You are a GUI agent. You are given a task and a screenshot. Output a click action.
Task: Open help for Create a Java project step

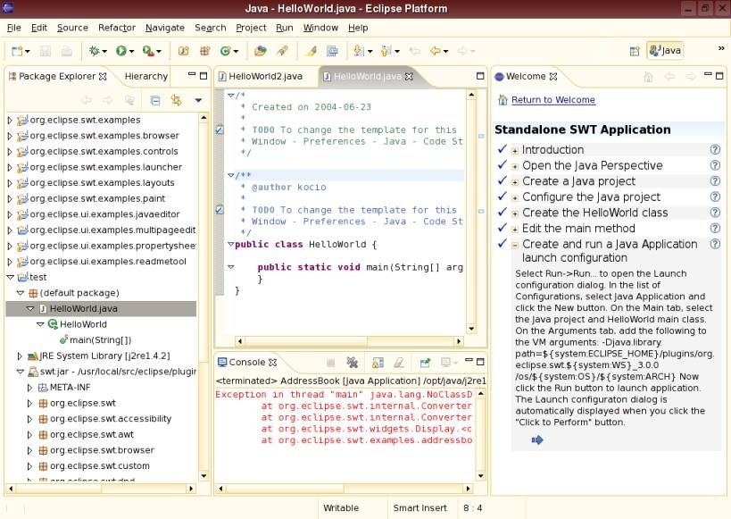(715, 181)
